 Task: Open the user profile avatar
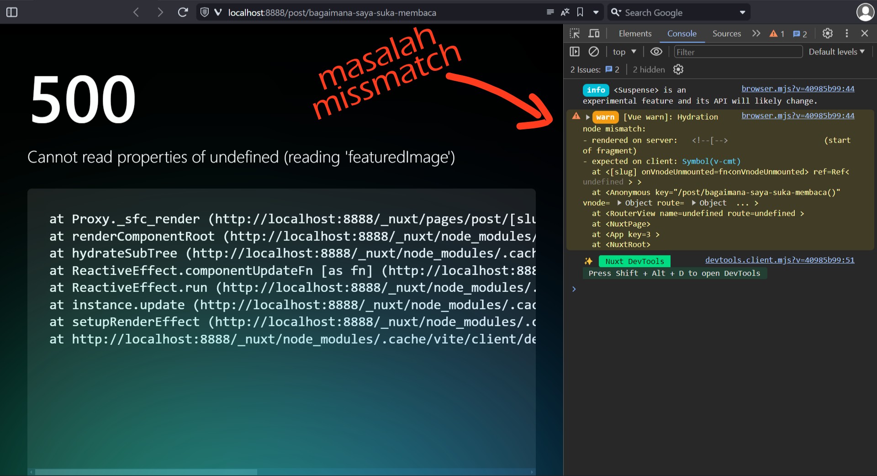865,12
